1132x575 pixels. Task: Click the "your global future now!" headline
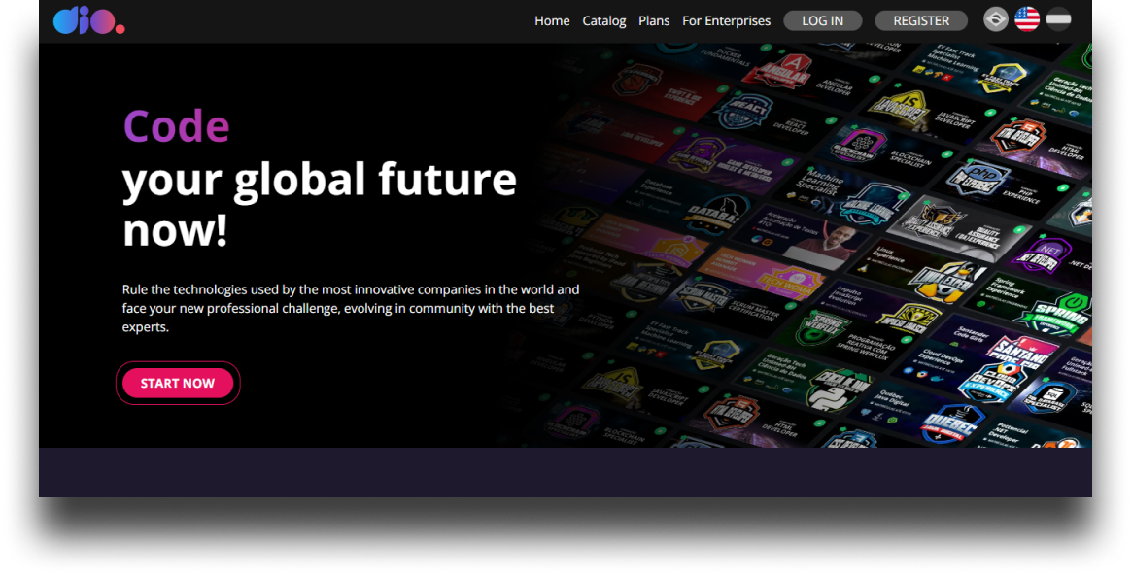[320, 204]
